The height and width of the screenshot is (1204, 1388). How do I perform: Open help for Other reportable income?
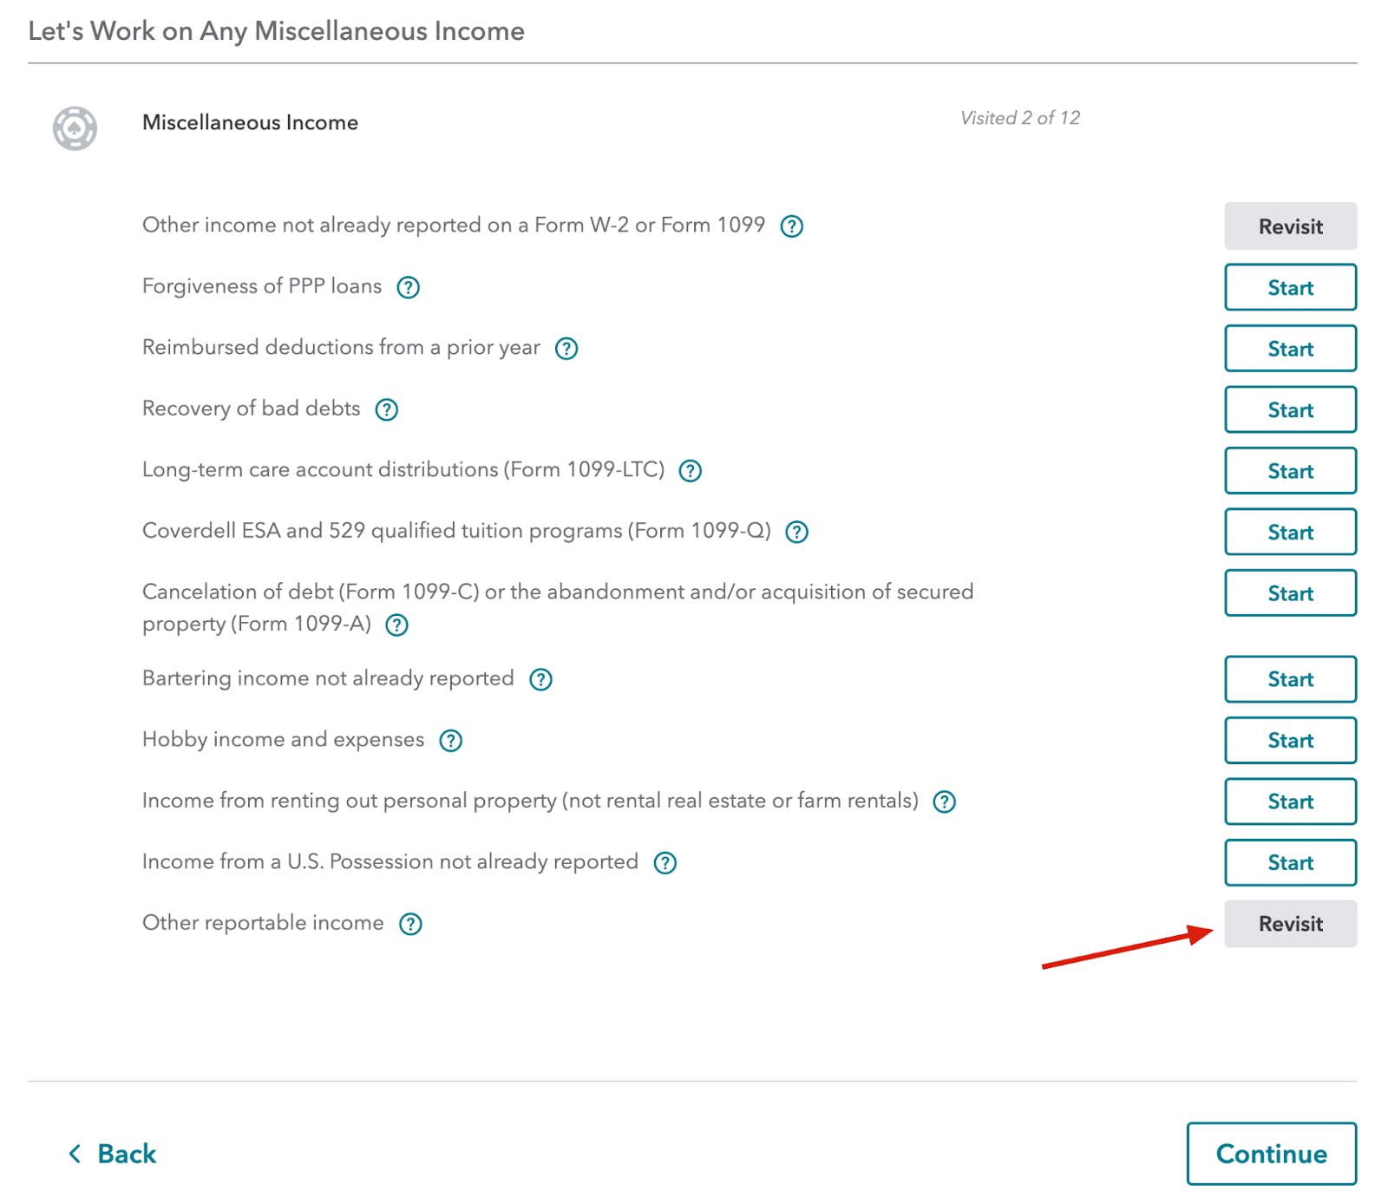(x=410, y=924)
